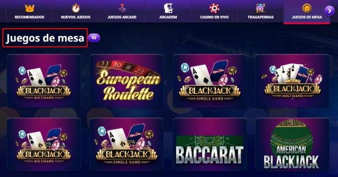Click the roulette wheel icon for Juegos de Mesa
The image size is (338, 177).
(x=307, y=8)
